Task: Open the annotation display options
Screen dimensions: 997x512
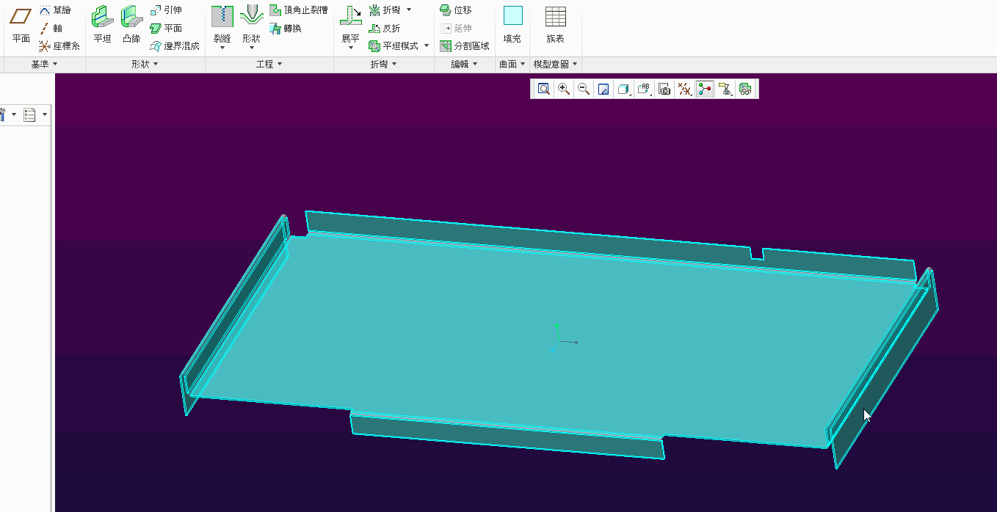Action: pos(725,89)
